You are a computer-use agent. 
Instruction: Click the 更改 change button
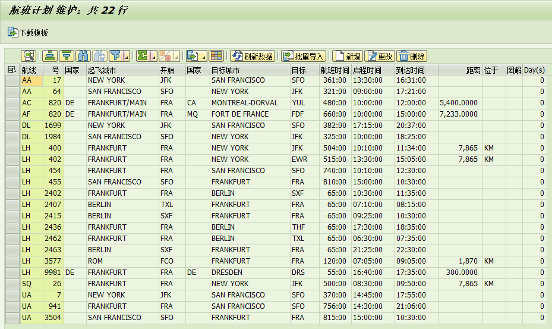click(380, 56)
